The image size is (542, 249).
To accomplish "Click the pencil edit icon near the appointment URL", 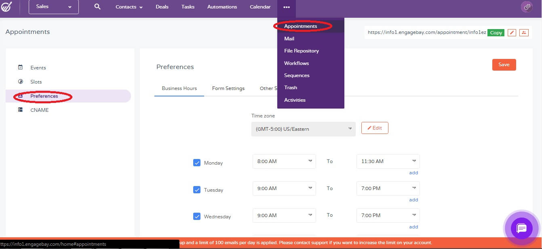I will [512, 32].
